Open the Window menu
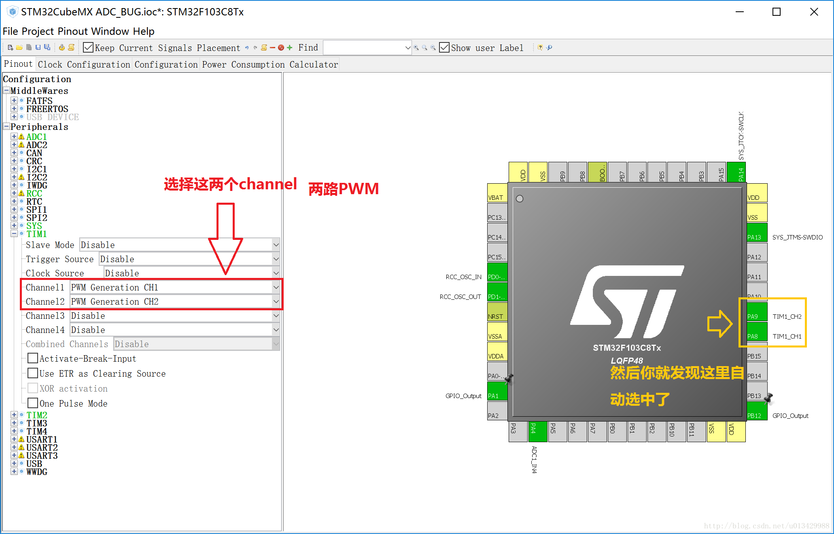834x534 pixels. (x=110, y=31)
